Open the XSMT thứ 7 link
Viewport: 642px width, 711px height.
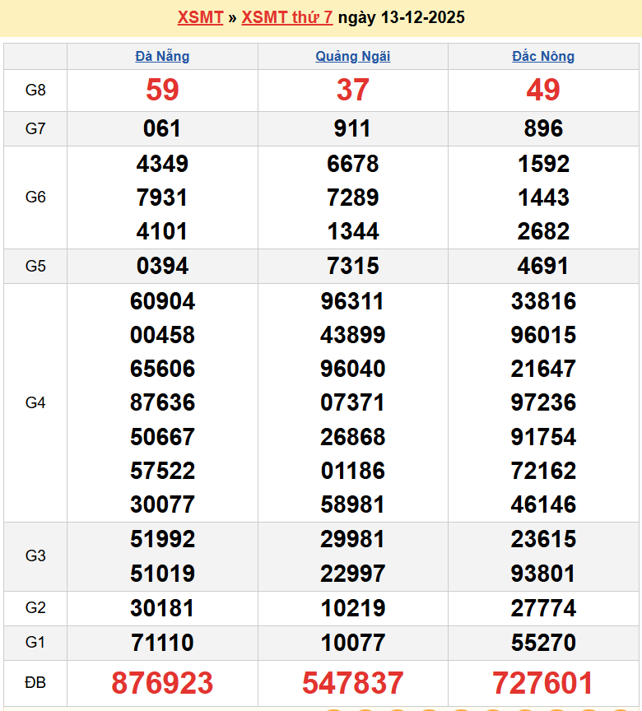point(287,17)
